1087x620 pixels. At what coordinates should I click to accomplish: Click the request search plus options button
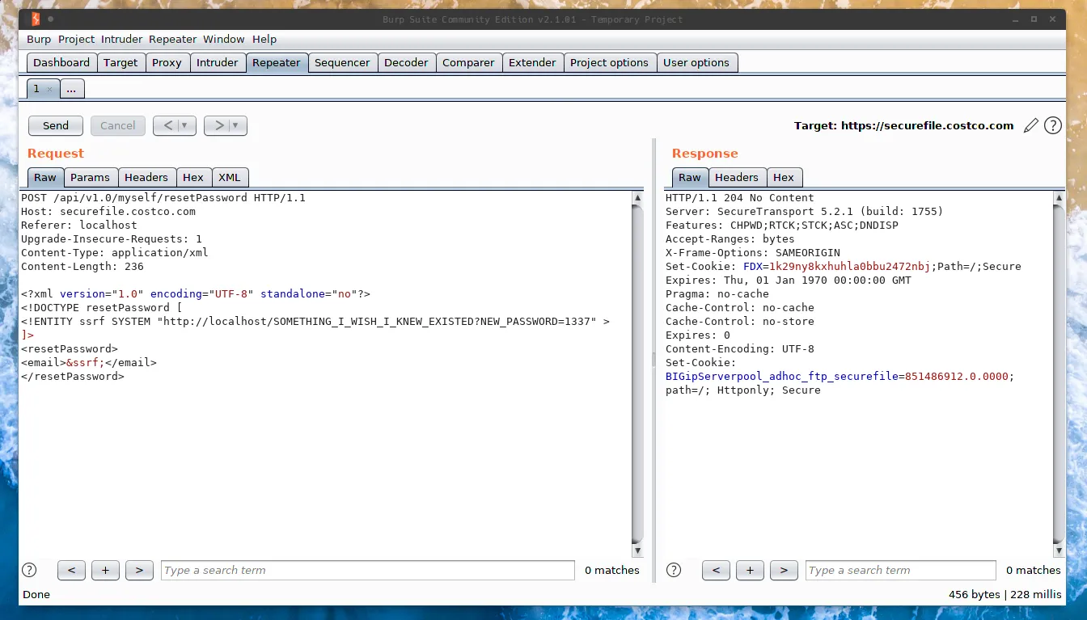coord(105,570)
